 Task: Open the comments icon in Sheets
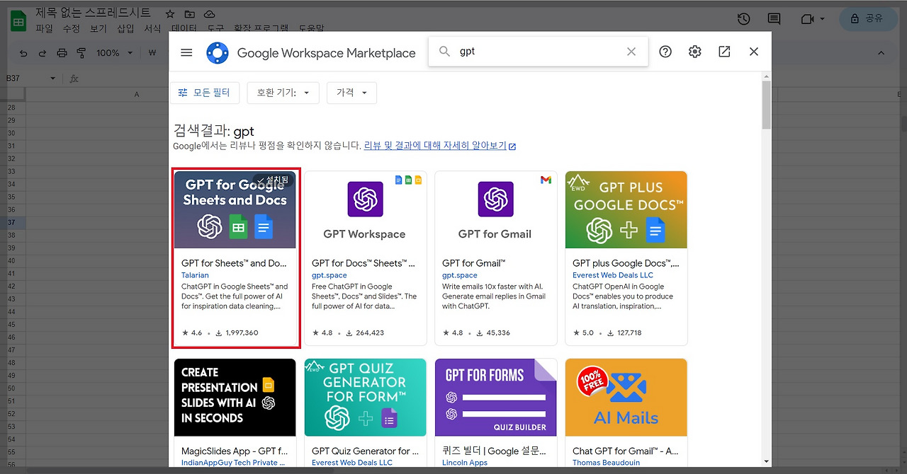click(x=774, y=19)
